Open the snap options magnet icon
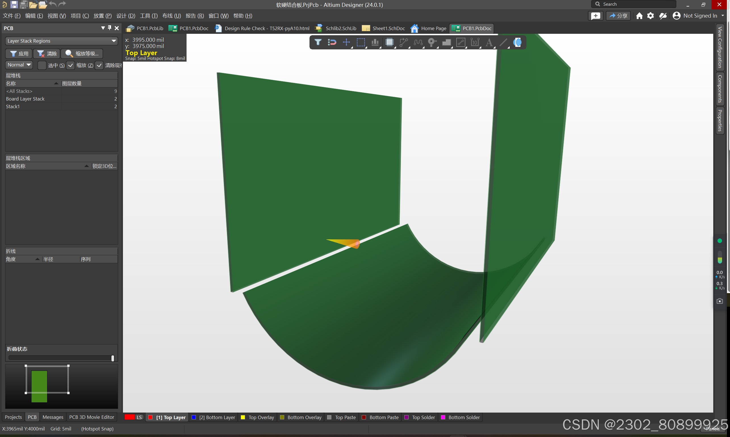Image resolution: width=730 pixels, height=437 pixels. (332, 42)
